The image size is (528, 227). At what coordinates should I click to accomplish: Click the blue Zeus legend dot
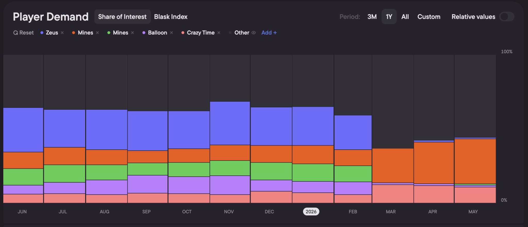pos(42,33)
